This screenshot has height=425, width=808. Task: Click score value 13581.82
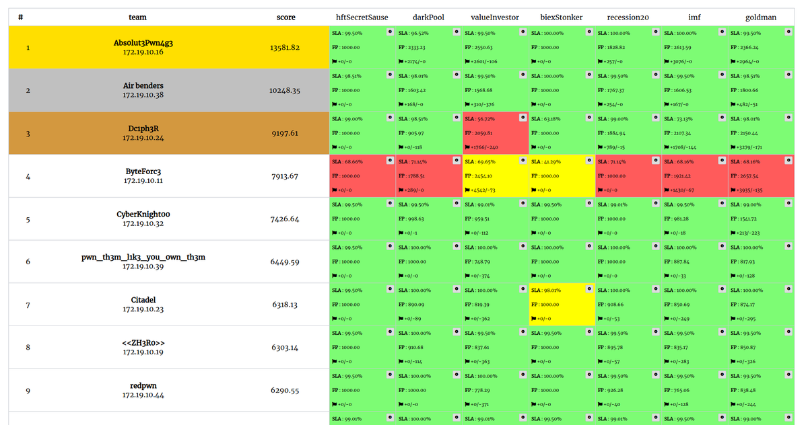pyautogui.click(x=285, y=48)
